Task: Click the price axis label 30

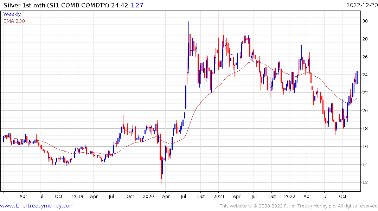Action: tap(365, 21)
